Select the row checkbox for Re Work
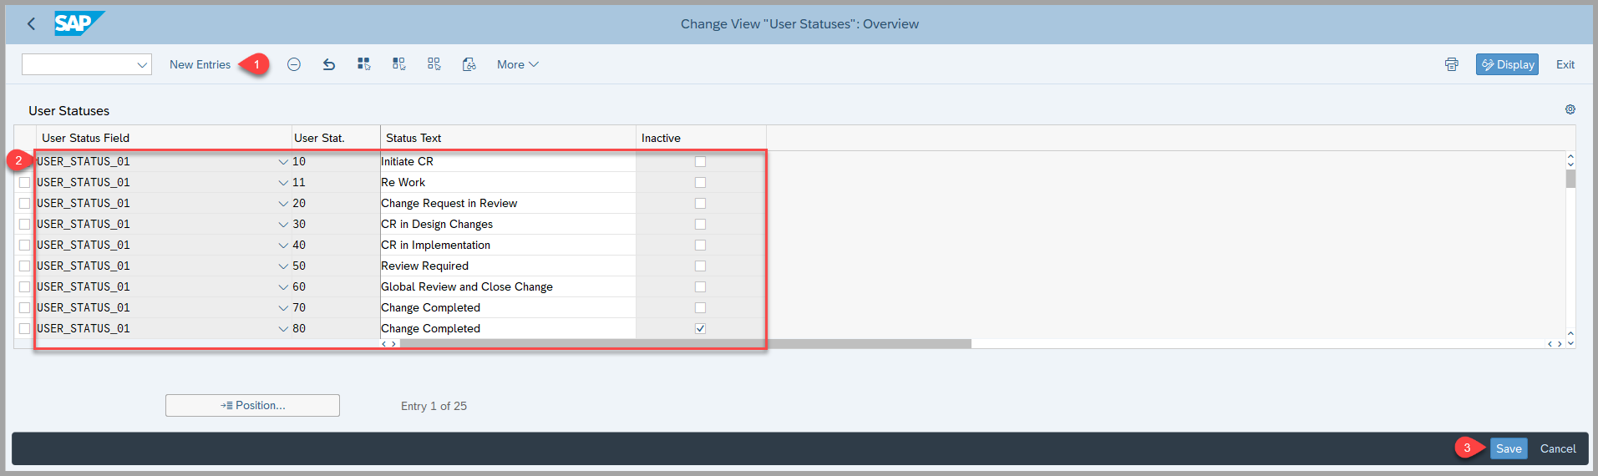1598x476 pixels. [x=24, y=182]
